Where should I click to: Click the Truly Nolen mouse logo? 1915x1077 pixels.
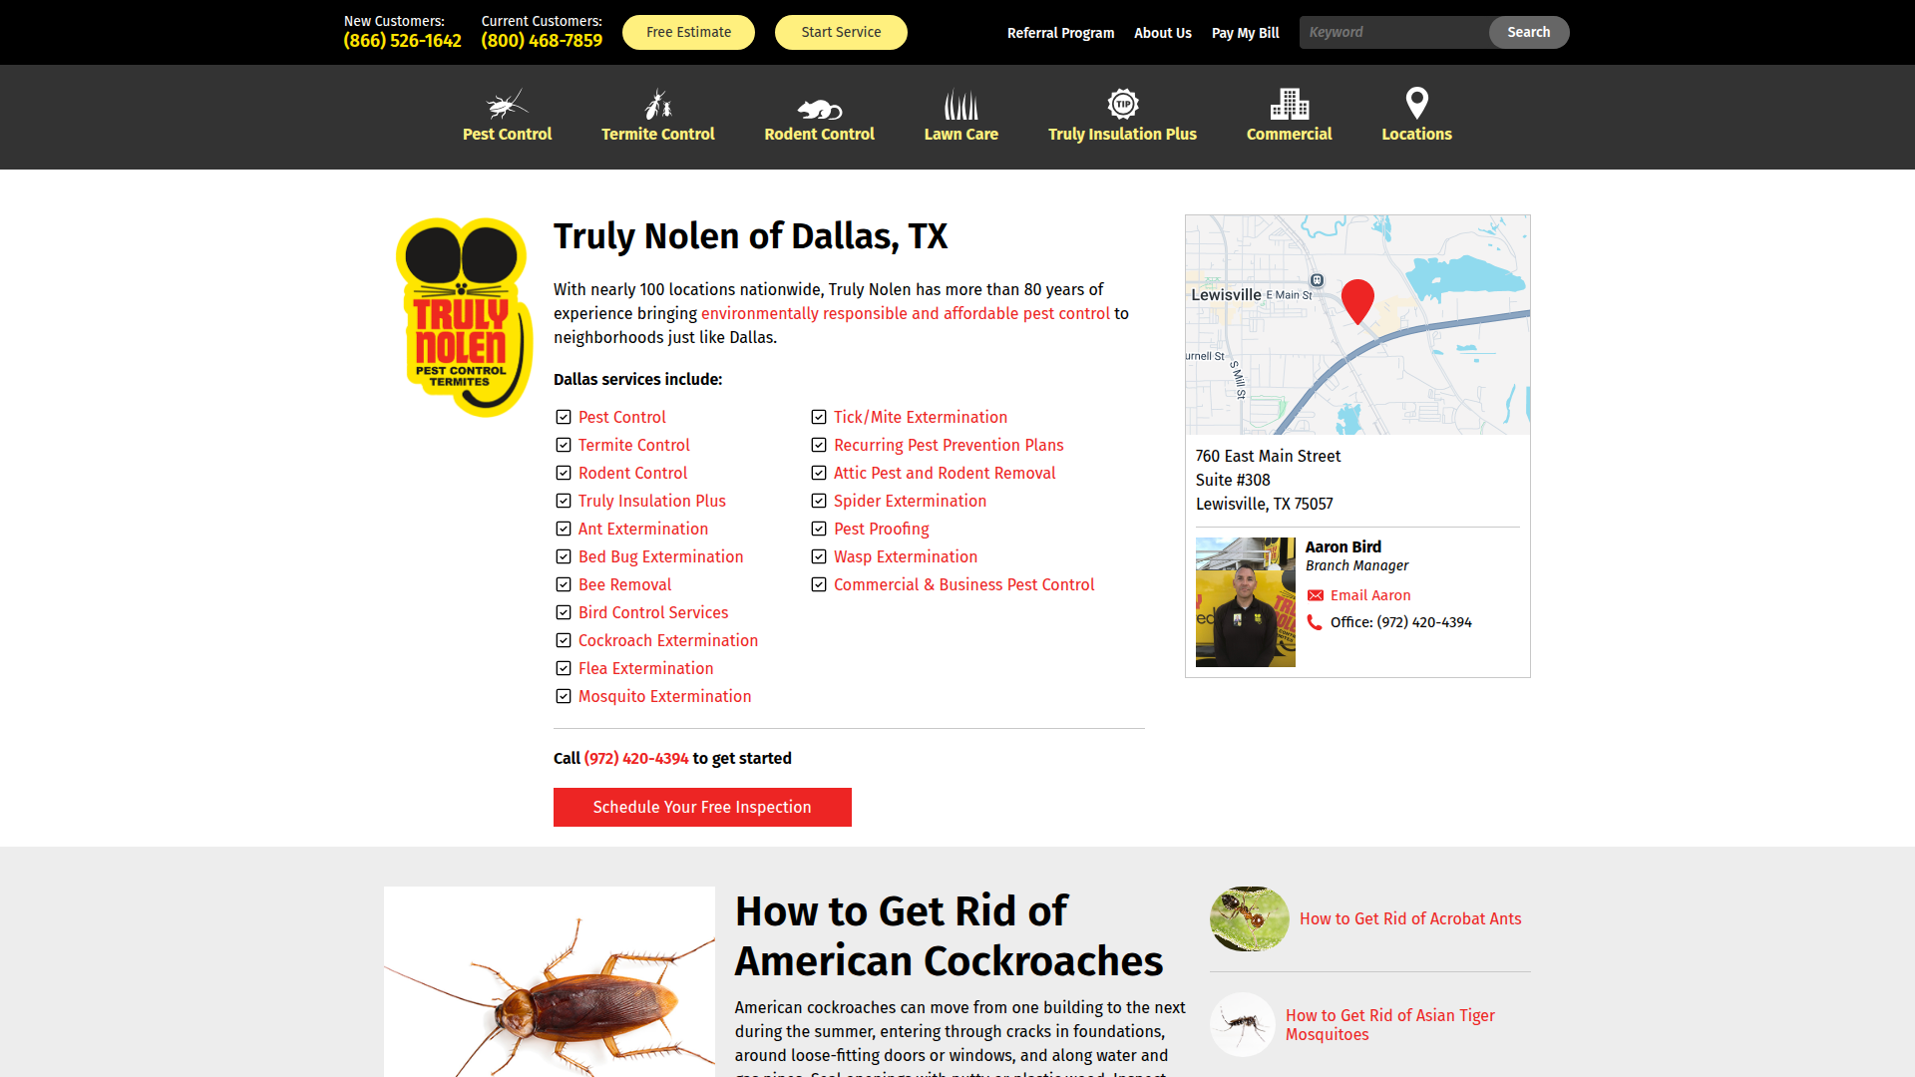click(x=464, y=317)
